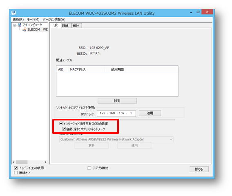Click the IP address input field

pos(116,114)
